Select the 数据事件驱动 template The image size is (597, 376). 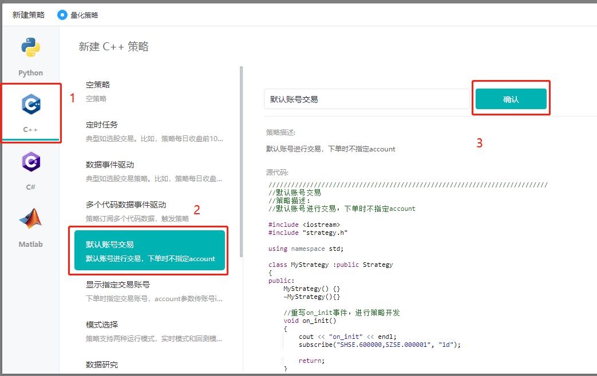(149, 171)
